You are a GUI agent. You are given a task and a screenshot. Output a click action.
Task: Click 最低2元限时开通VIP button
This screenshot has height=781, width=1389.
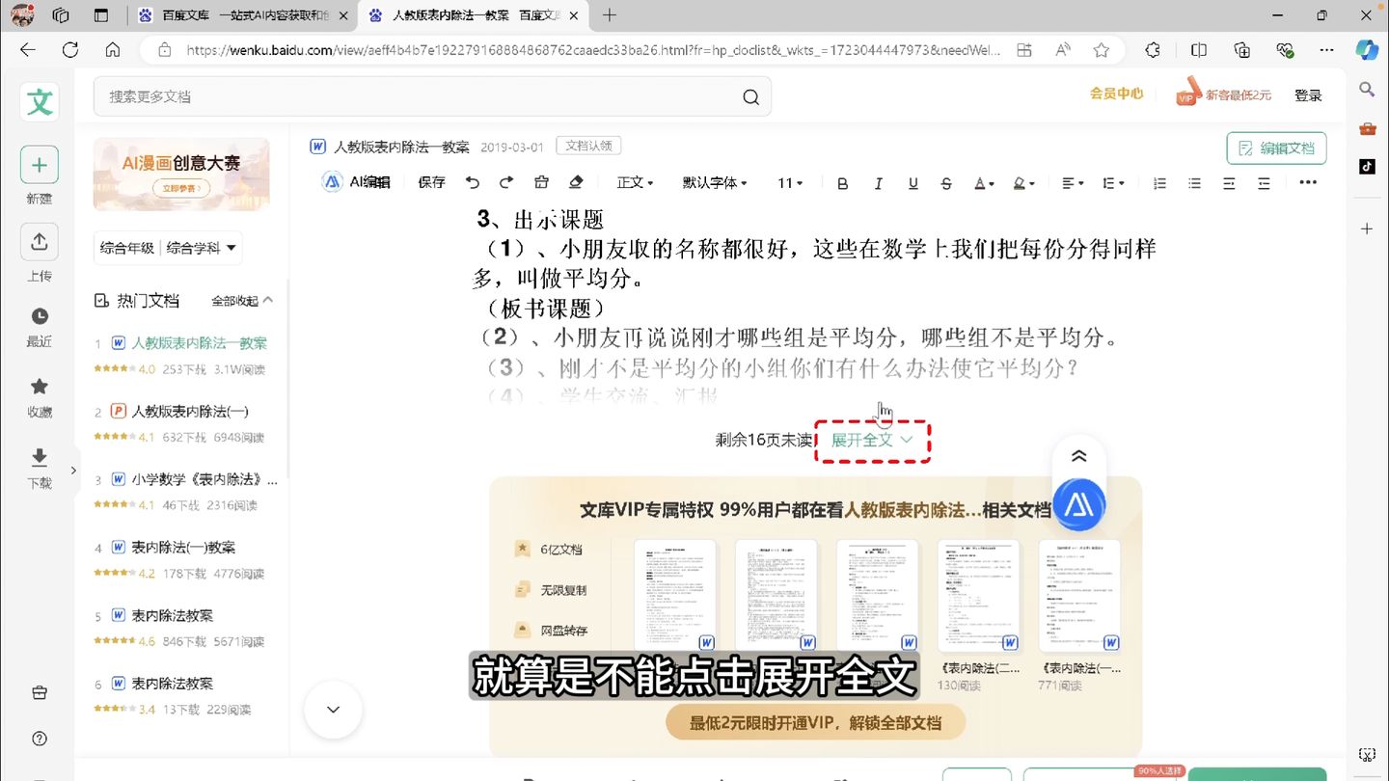(815, 722)
